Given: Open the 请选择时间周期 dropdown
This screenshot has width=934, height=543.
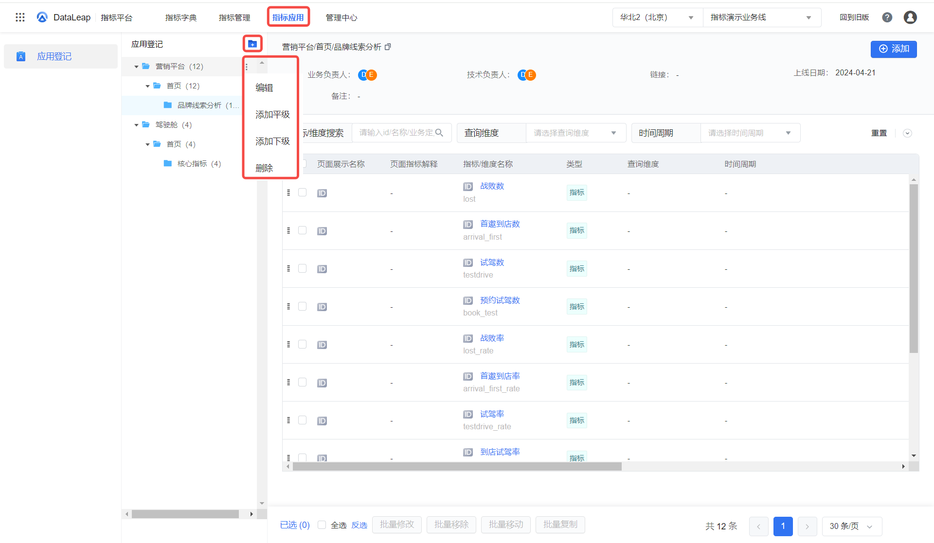Looking at the screenshot, I should pyautogui.click(x=750, y=133).
